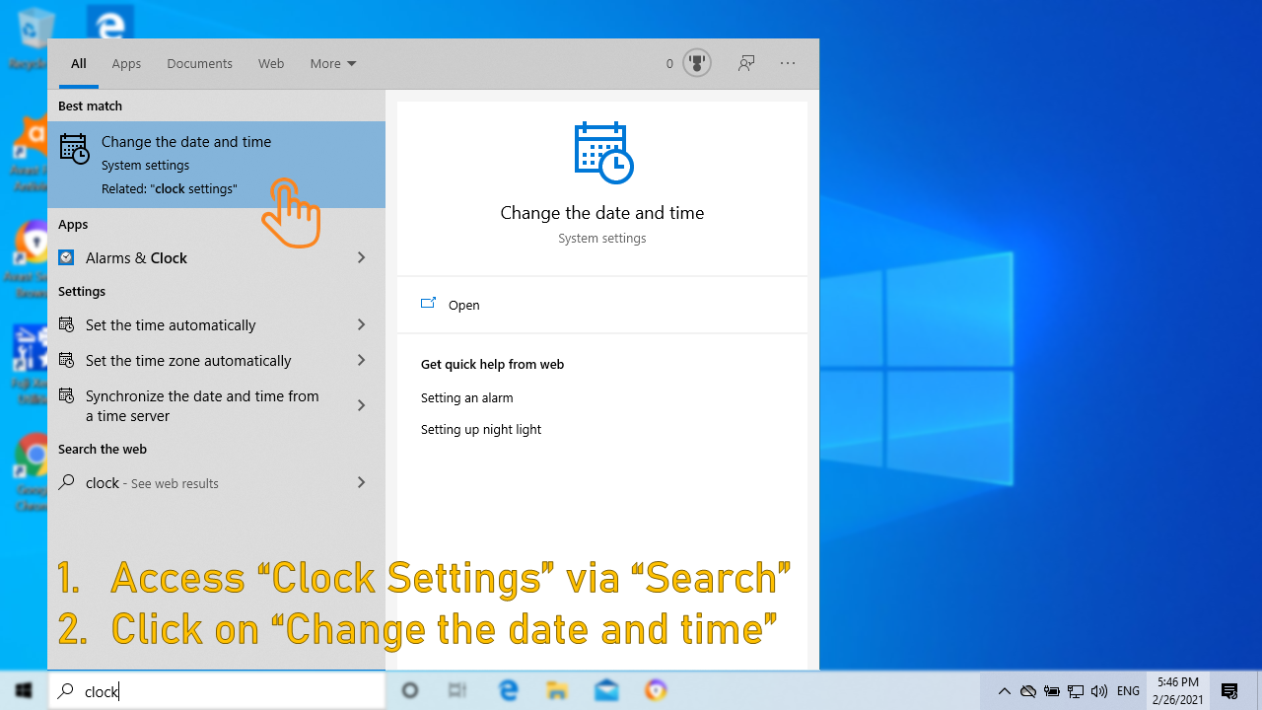Switch to the Documents search tab
1262x710 pixels.
point(199,62)
